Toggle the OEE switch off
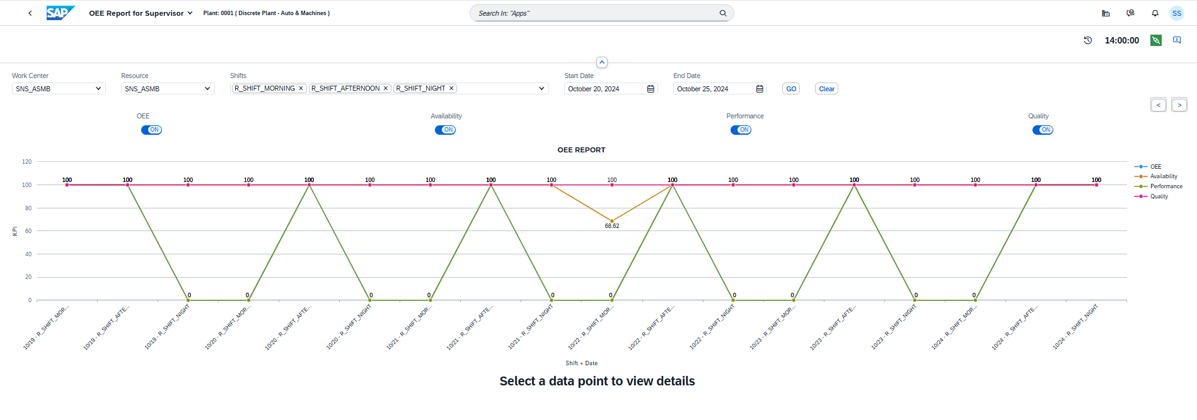1197x420 pixels. pyautogui.click(x=151, y=130)
